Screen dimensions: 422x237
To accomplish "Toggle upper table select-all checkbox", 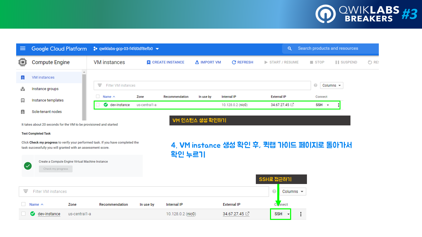I will 98,96.
